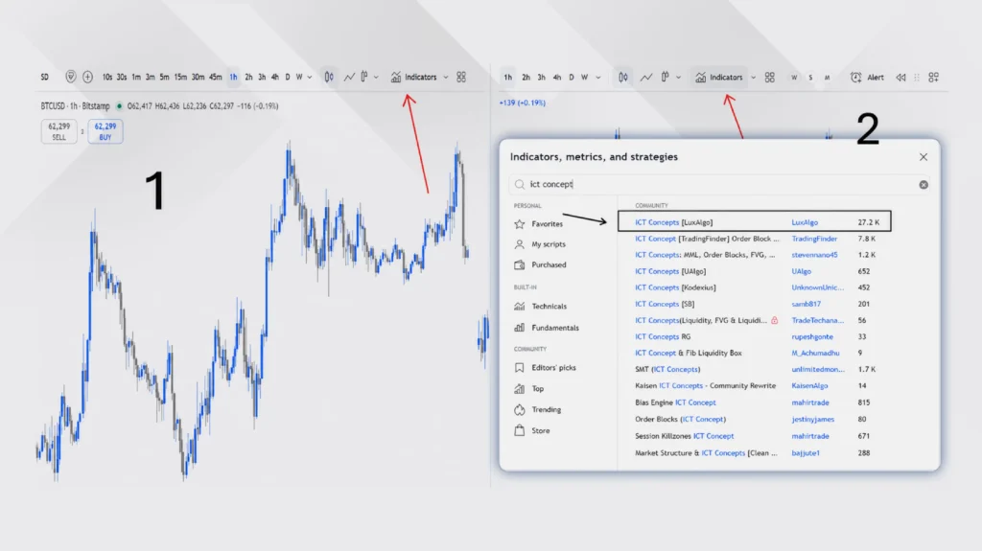Open indicator templates grid icon in right chart toolbar
Screen dimensions: 982x551
pyautogui.click(x=770, y=77)
